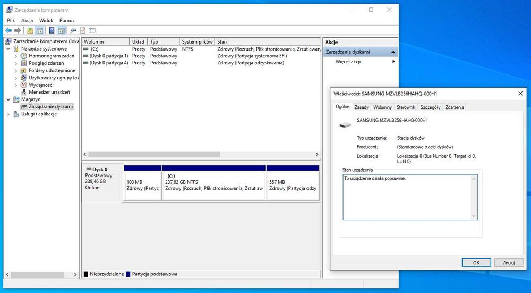Collapse the Magazyn tree node
Viewport: 531px width, 293px height.
point(8,99)
